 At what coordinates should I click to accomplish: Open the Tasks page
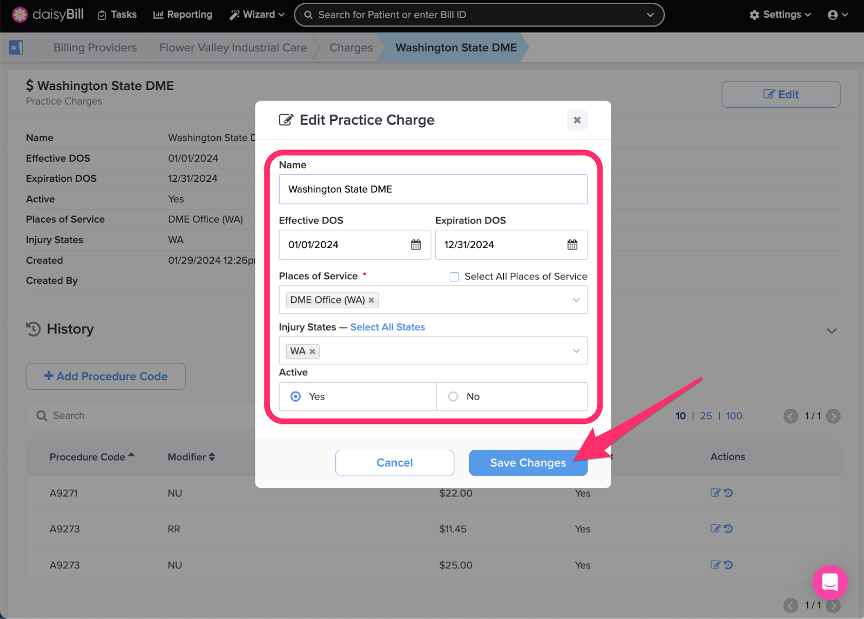click(117, 15)
